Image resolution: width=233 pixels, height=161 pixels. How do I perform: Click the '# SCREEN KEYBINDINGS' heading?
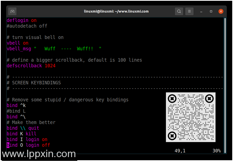[34, 83]
